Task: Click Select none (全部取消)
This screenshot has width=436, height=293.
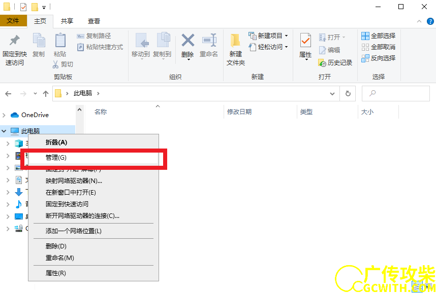Action: [x=379, y=47]
